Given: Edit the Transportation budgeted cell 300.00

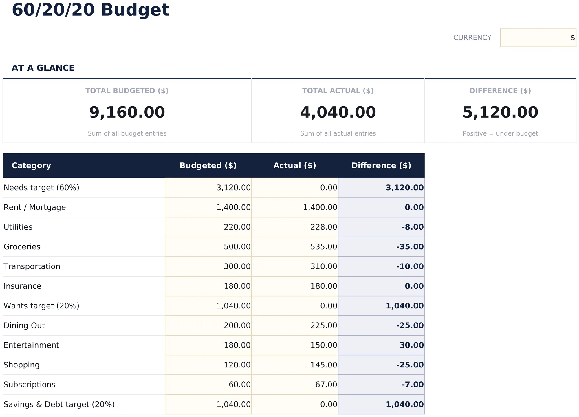Looking at the screenshot, I should click(x=208, y=266).
